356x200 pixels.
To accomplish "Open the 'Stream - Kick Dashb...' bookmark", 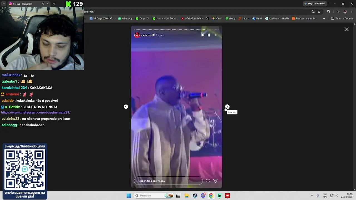I will tap(165, 19).
